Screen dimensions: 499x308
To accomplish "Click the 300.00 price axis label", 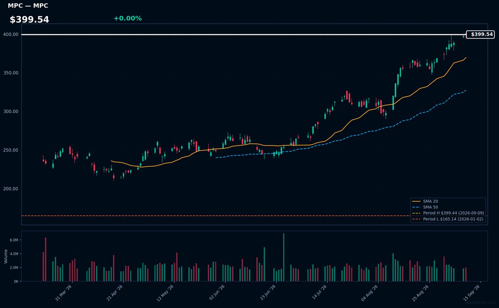I will coord(11,112).
